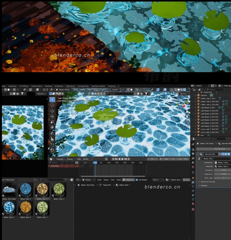Screen dimensions: 231x240
Task: Select the Move tool in viewport toolbar
Action: pos(52,111)
